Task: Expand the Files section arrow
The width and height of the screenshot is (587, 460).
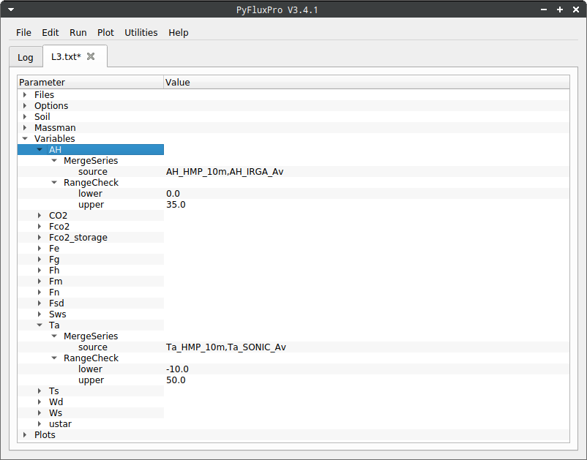Action: point(25,94)
